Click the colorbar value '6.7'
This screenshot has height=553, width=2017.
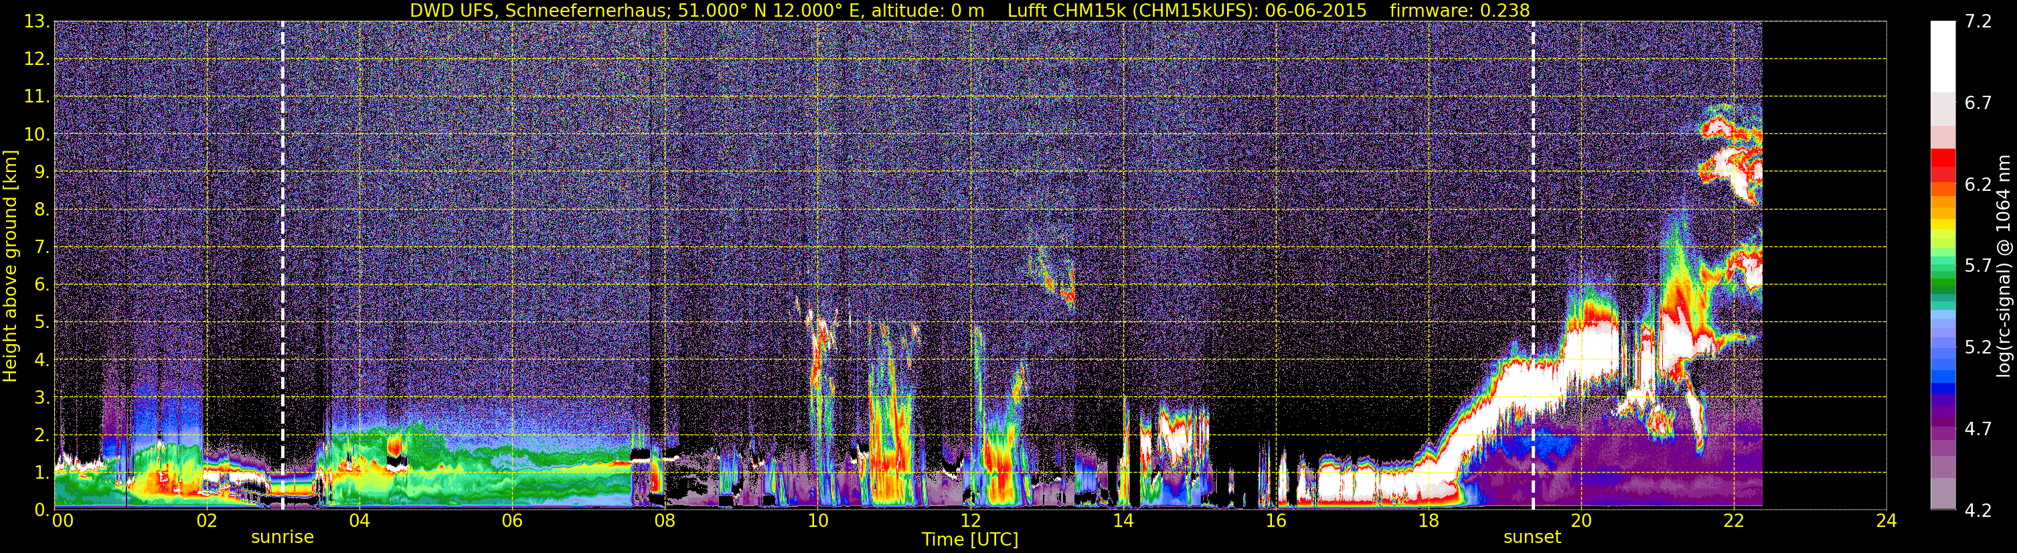(x=1978, y=103)
